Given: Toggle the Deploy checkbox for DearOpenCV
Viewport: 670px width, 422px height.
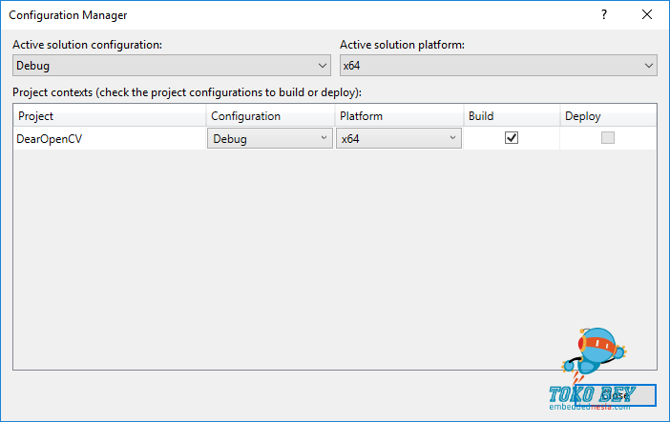Looking at the screenshot, I should [608, 138].
